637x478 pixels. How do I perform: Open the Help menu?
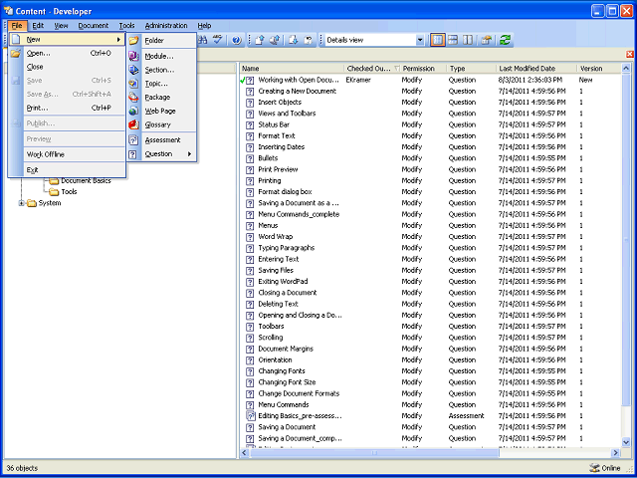[x=204, y=25]
